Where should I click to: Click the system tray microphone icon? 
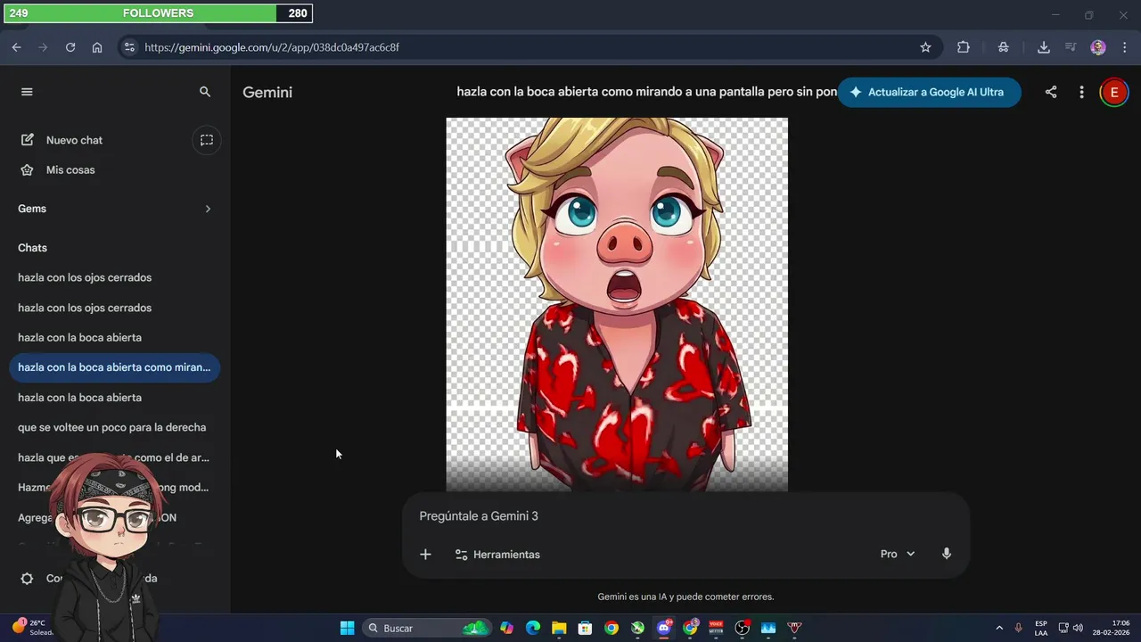tap(1019, 628)
